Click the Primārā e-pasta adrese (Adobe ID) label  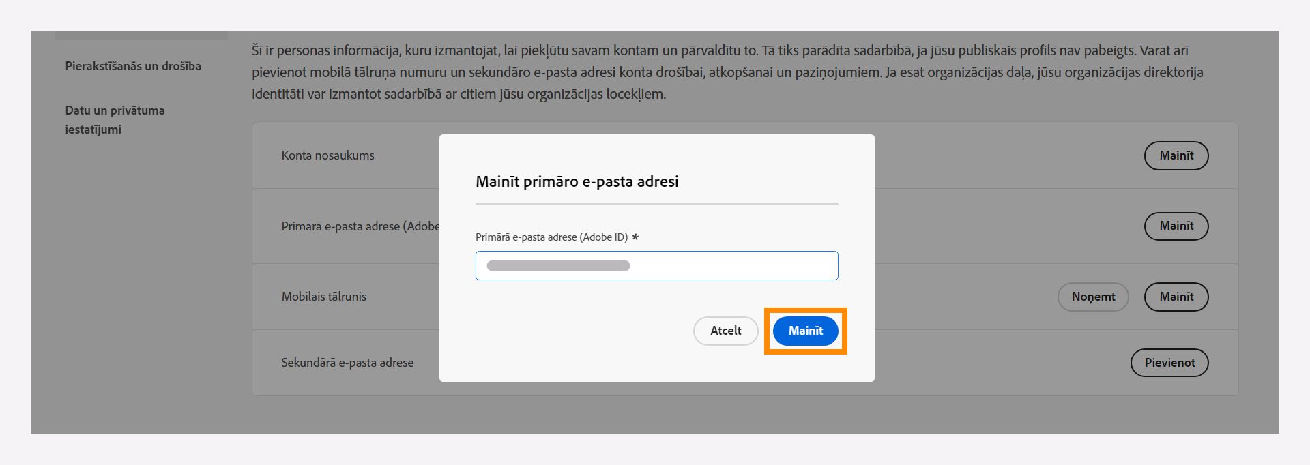pos(550,237)
